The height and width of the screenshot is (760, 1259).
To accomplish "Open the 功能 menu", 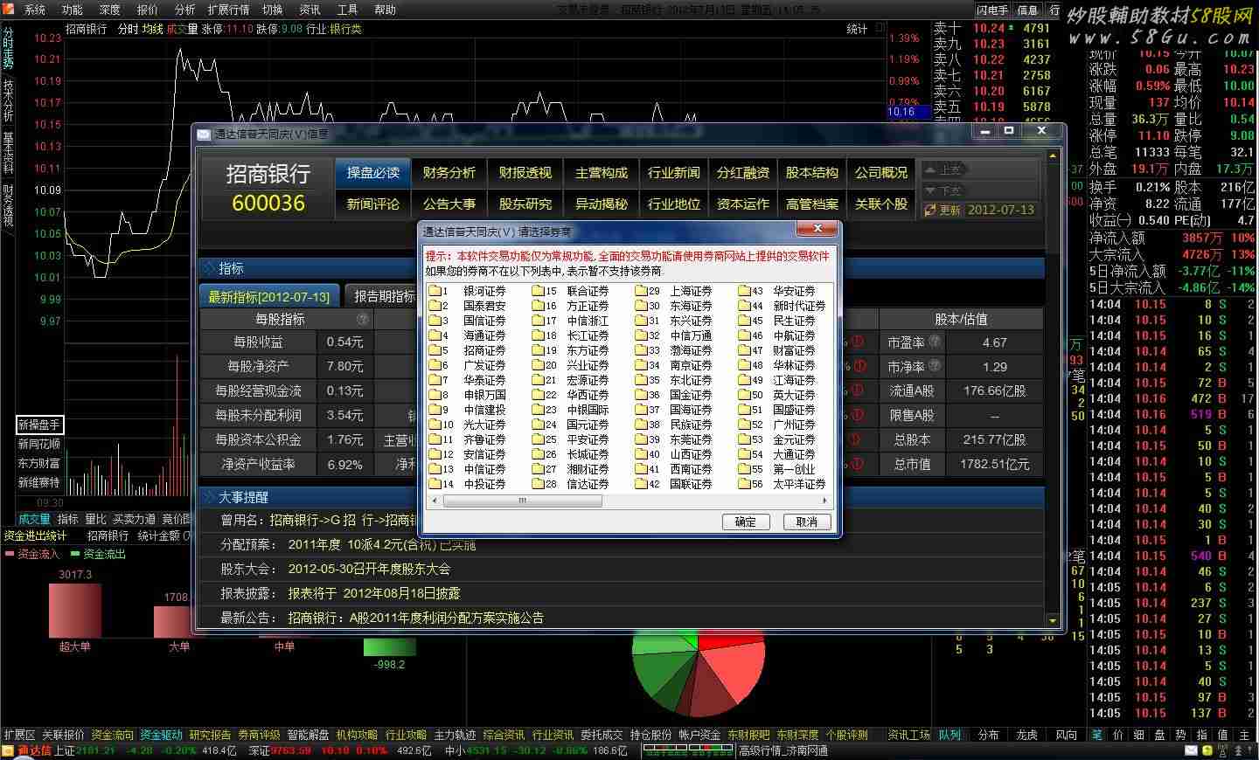I will pyautogui.click(x=73, y=10).
